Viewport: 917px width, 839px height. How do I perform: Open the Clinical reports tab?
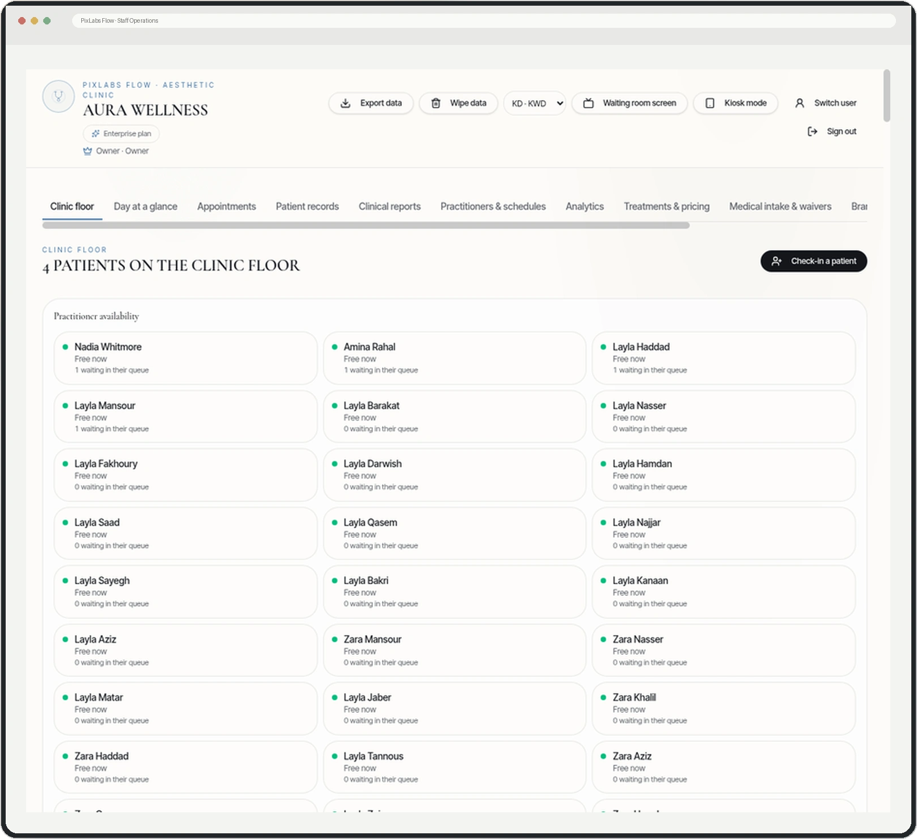389,206
